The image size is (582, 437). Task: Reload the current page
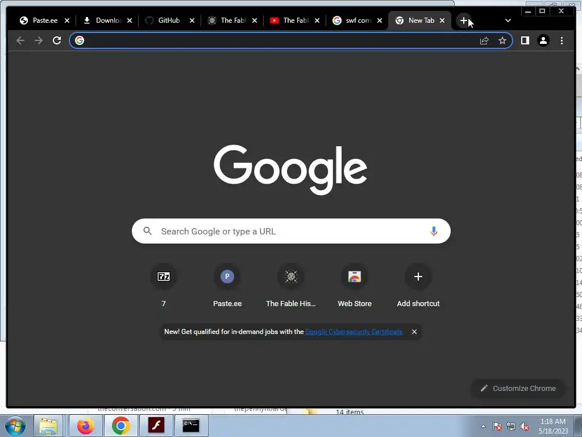coord(57,40)
